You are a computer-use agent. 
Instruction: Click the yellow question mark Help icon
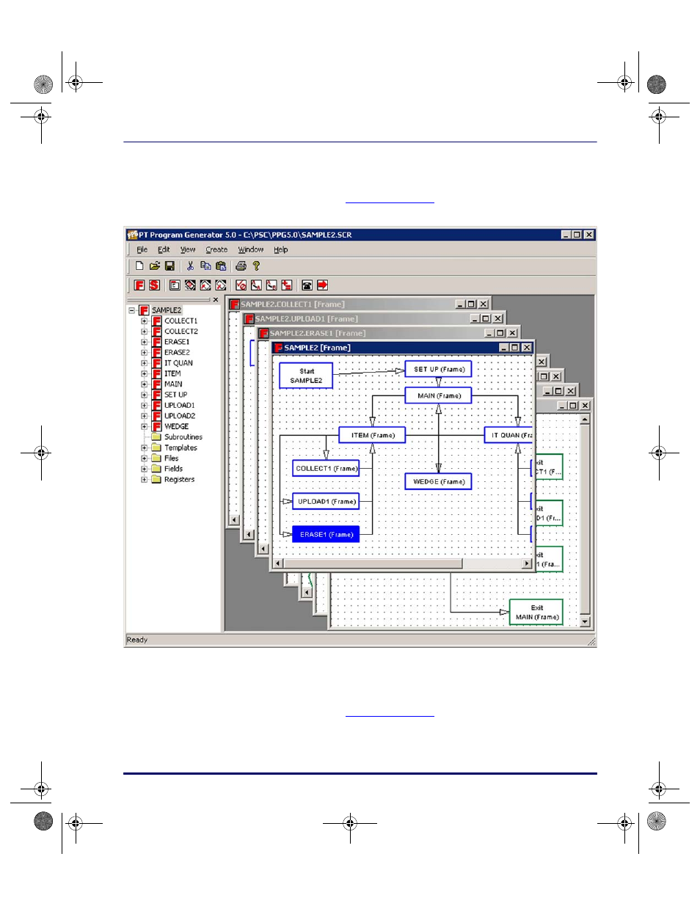[x=256, y=266]
